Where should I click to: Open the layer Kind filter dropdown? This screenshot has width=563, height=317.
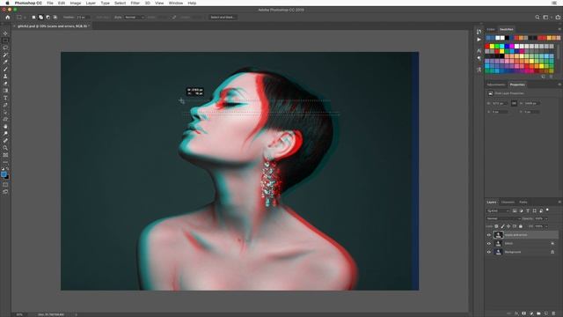click(x=498, y=211)
